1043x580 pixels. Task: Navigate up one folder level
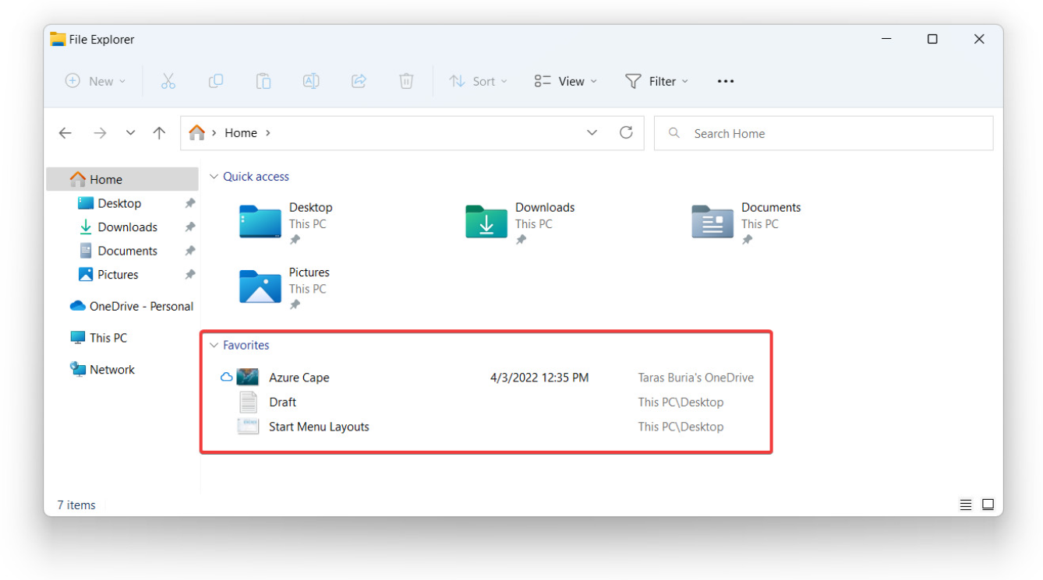tap(159, 132)
